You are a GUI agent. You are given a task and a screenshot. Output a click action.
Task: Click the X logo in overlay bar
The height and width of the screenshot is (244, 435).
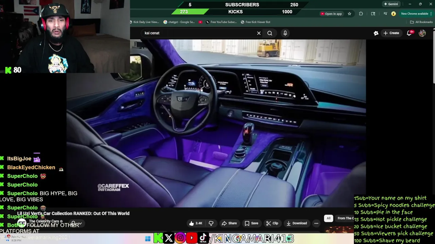[169, 238]
